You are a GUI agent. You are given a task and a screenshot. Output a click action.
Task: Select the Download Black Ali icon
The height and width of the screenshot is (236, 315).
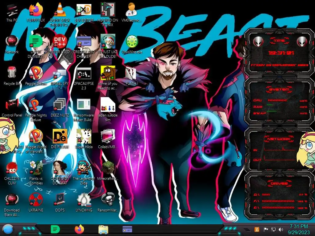(x=12, y=199)
